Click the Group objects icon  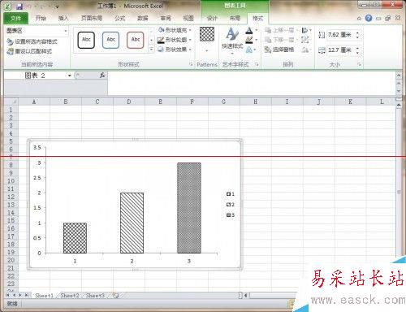tap(305, 40)
